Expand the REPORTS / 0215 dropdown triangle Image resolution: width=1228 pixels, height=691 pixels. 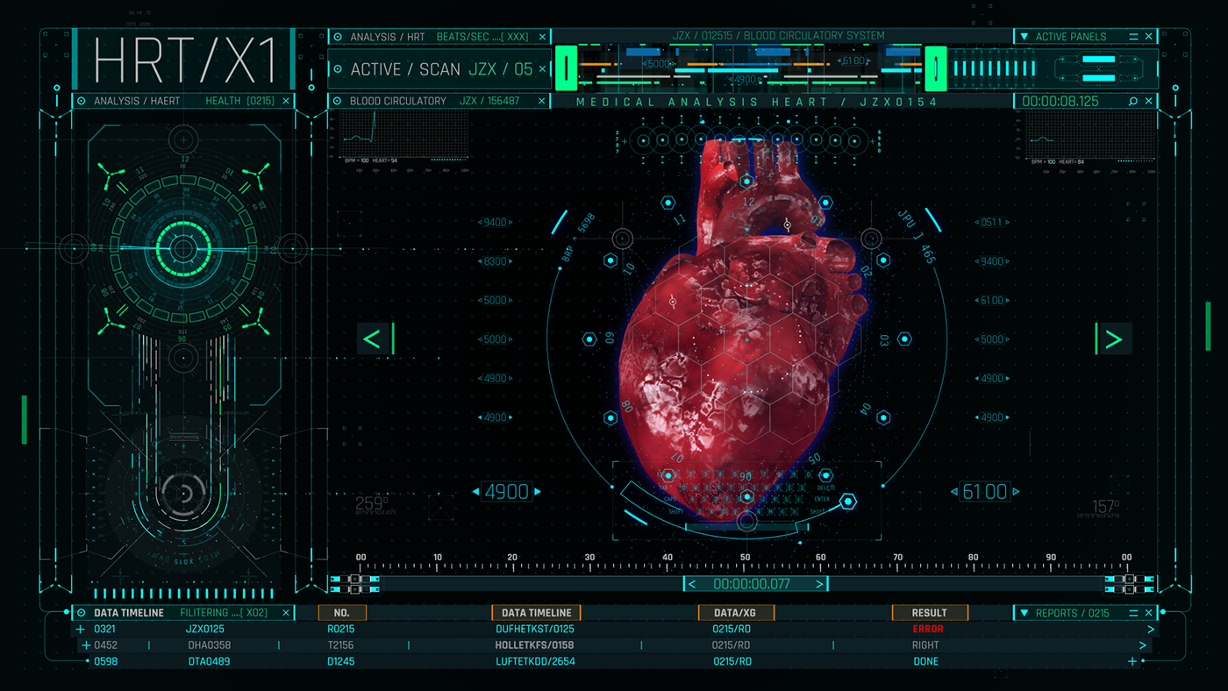[1024, 613]
